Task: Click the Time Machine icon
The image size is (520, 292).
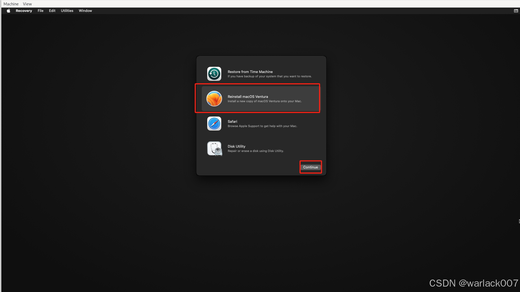Action: [214, 74]
